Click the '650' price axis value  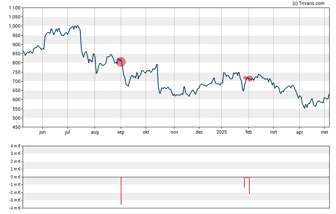tap(17, 91)
